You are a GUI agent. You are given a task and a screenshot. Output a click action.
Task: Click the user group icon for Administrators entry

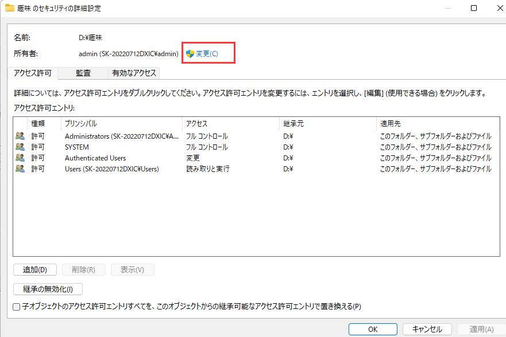click(x=20, y=136)
